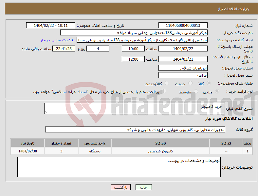
Task: Click the تعداد / مقدار column header
Action: coord(61,143)
